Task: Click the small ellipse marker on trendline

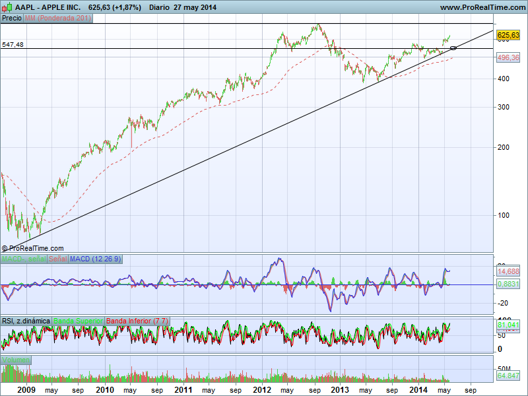Action: point(453,48)
